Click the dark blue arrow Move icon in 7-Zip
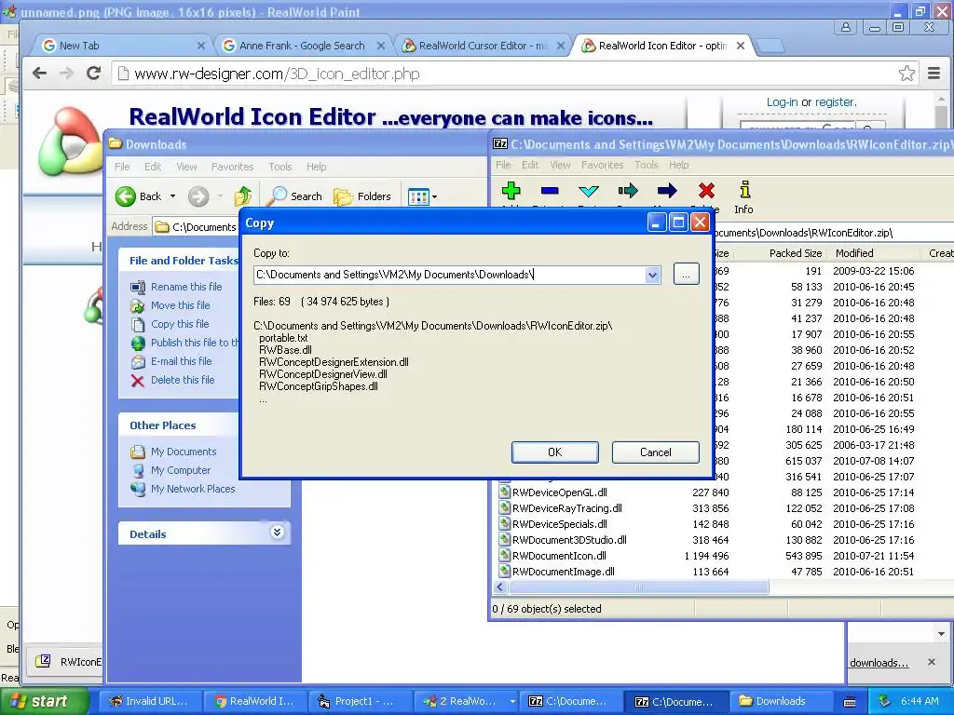 pos(667,191)
